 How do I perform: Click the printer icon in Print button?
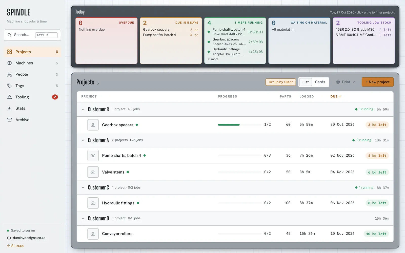pyautogui.click(x=338, y=82)
